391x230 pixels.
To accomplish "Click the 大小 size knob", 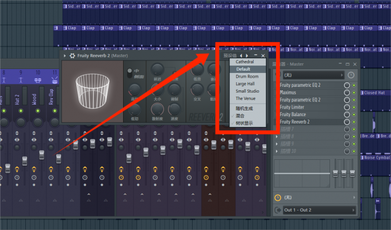I will pyautogui.click(x=157, y=90).
